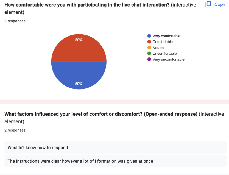Click the green Uncomfortable legend dot

point(149,54)
